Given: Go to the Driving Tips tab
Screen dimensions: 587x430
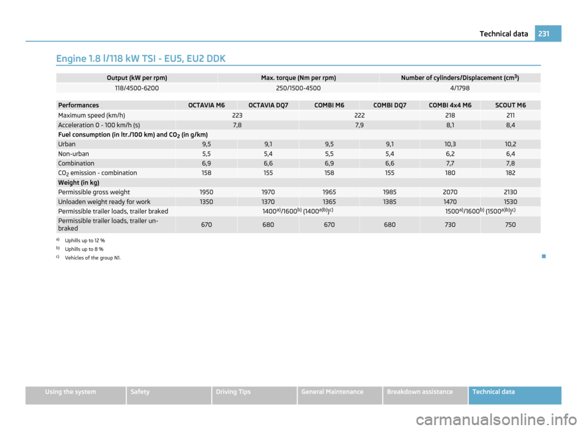Looking at the screenshot, I should [x=254, y=395].
